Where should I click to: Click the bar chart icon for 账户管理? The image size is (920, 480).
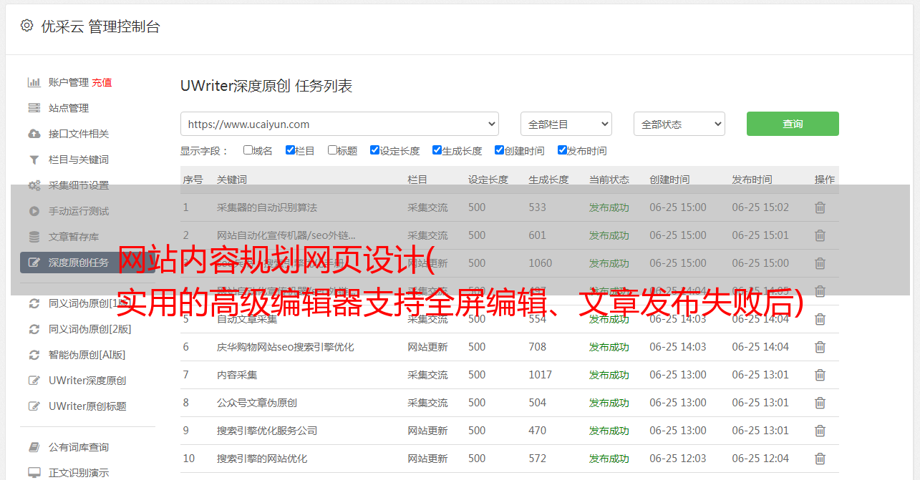pyautogui.click(x=34, y=82)
